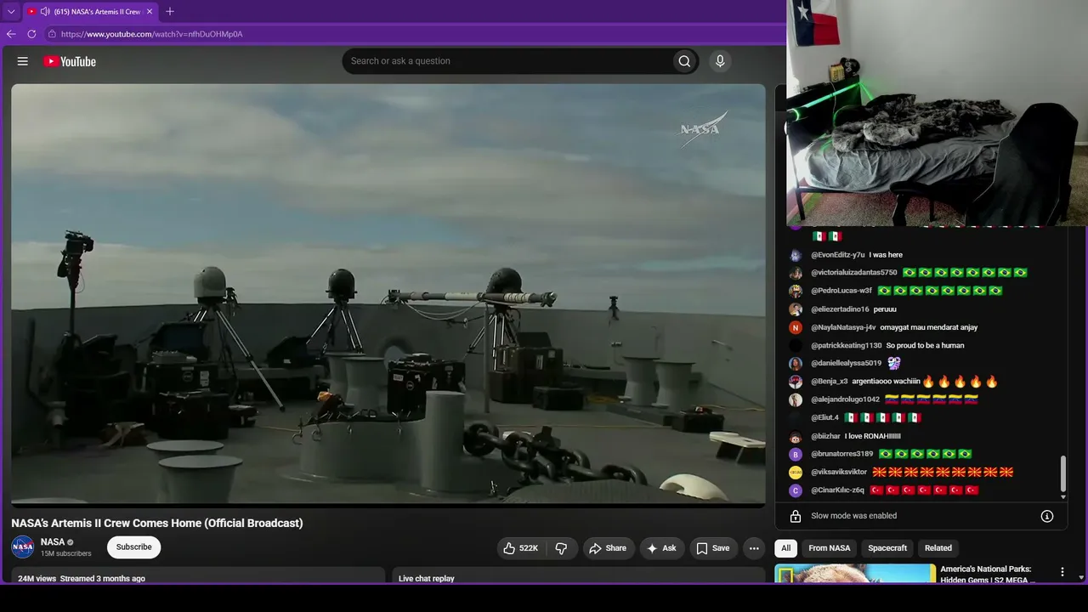Image resolution: width=1088 pixels, height=612 pixels.
Task: Click the slow mode info icon
Action: 1047,516
